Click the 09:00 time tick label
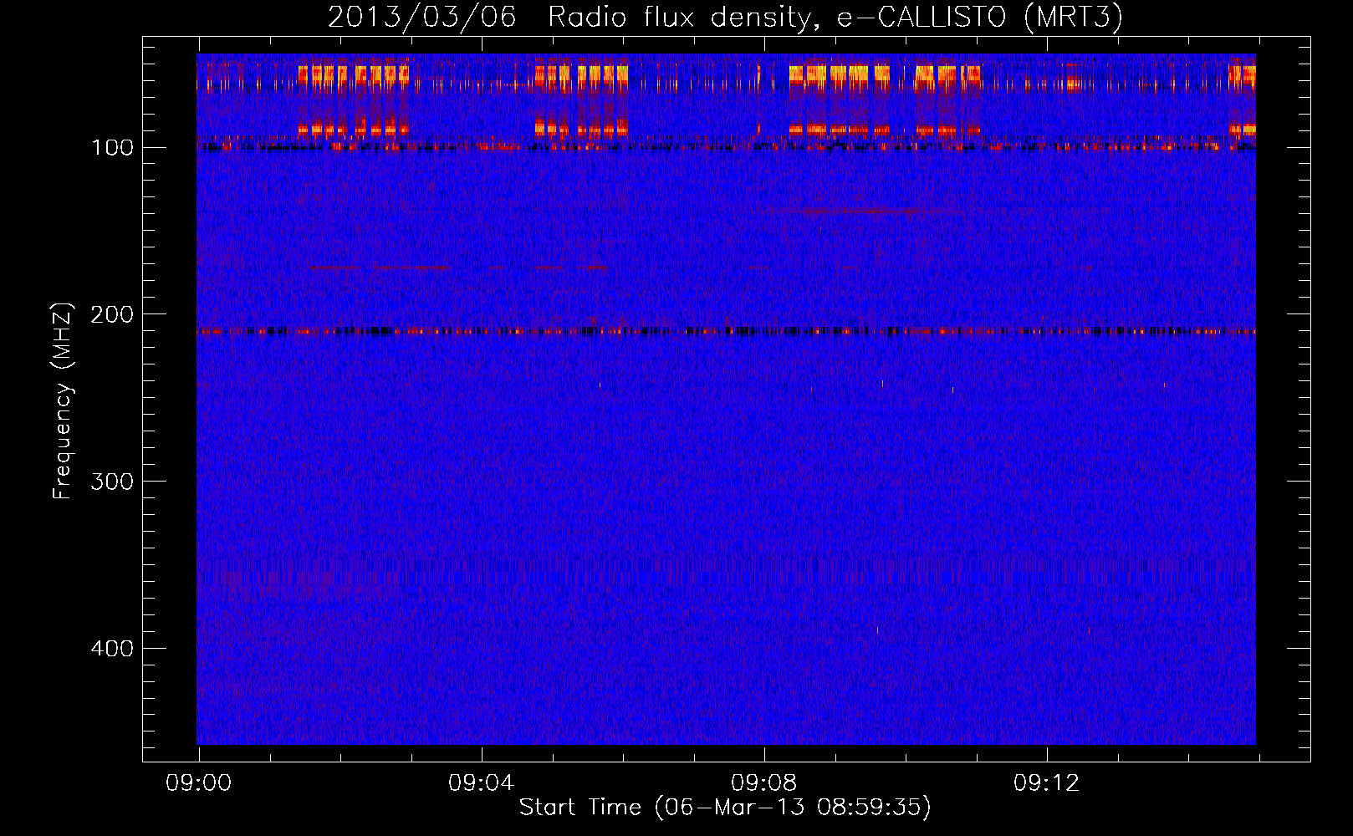1353x836 pixels. tap(198, 783)
